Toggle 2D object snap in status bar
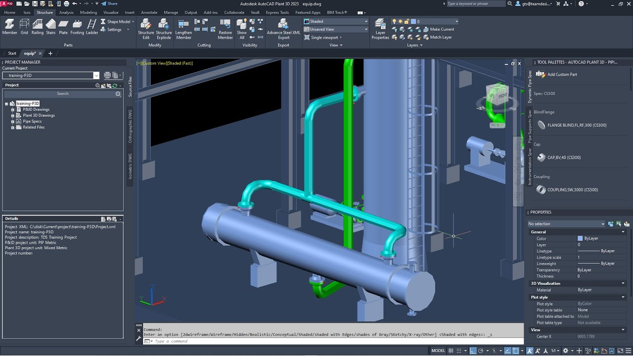 (515, 351)
